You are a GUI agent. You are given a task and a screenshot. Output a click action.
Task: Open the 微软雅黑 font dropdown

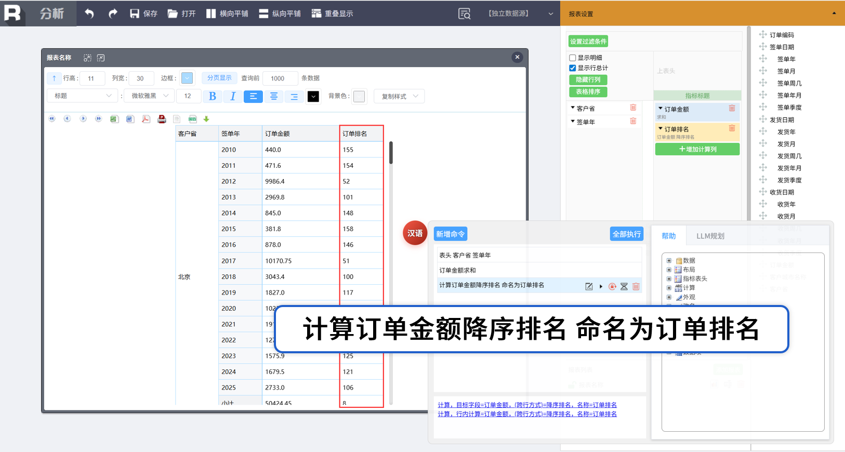pos(149,96)
